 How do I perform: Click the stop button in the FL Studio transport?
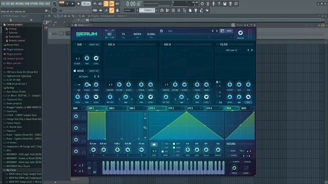(73, 4)
